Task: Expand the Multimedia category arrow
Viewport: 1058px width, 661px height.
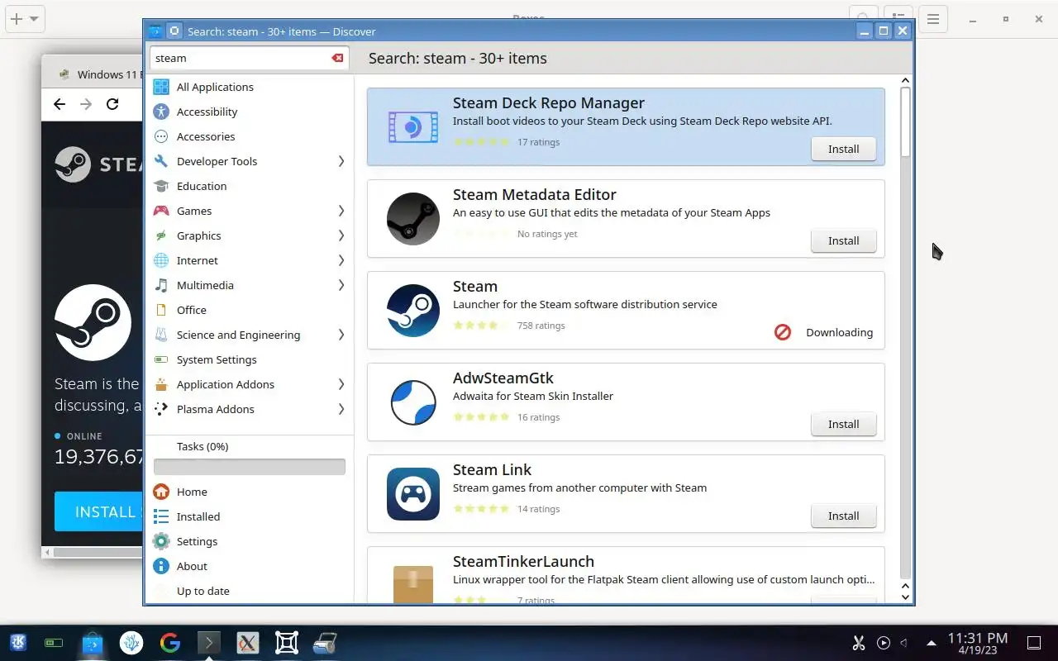Action: pyautogui.click(x=341, y=285)
